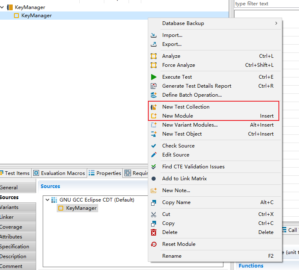
Task: Click the type filter text field
Action: coord(267,4)
